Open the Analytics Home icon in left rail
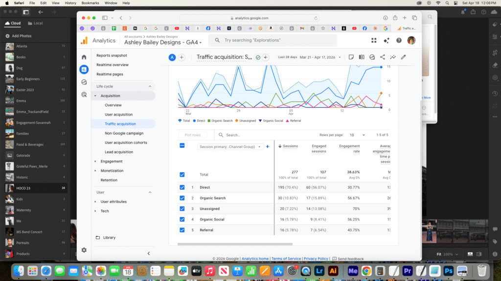 pos(84,57)
